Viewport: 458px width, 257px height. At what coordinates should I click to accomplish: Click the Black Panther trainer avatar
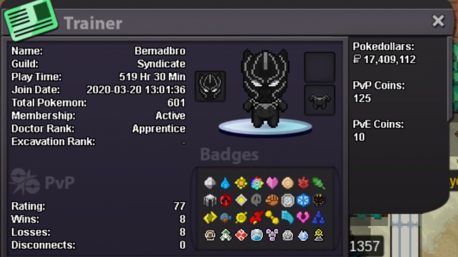pyautogui.click(x=265, y=88)
